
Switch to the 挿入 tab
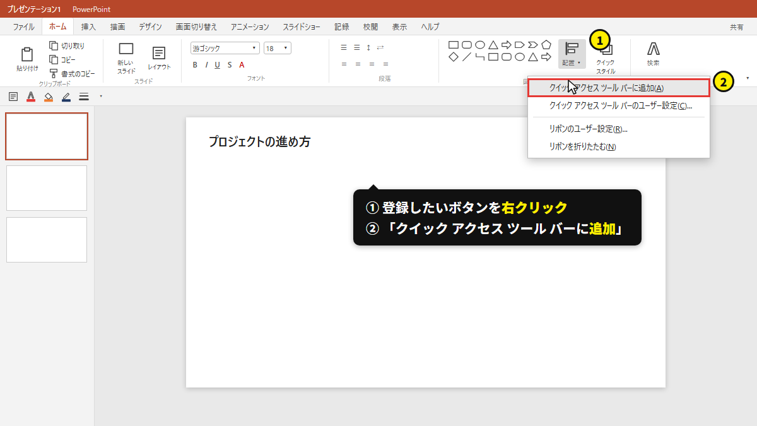click(x=88, y=27)
